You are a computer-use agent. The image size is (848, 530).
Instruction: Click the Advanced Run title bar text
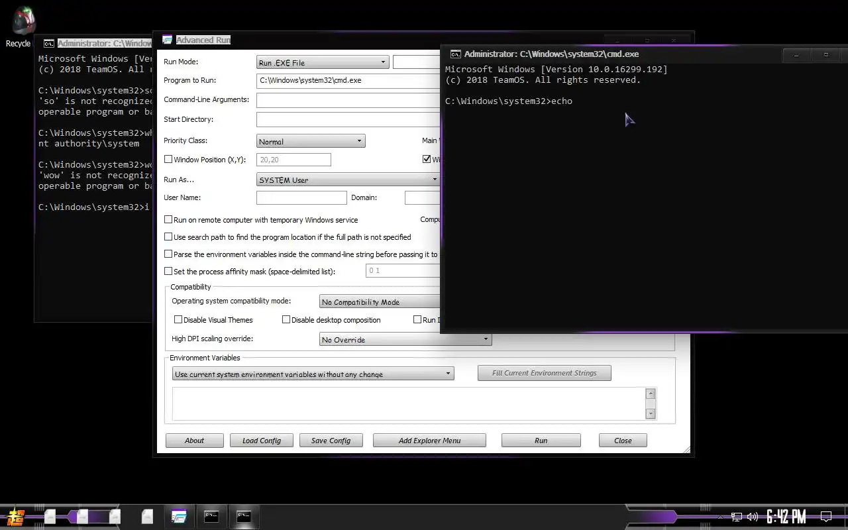click(203, 40)
